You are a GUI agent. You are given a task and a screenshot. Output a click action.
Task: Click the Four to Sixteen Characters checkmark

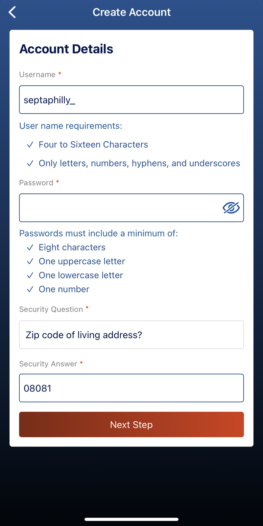coord(30,144)
